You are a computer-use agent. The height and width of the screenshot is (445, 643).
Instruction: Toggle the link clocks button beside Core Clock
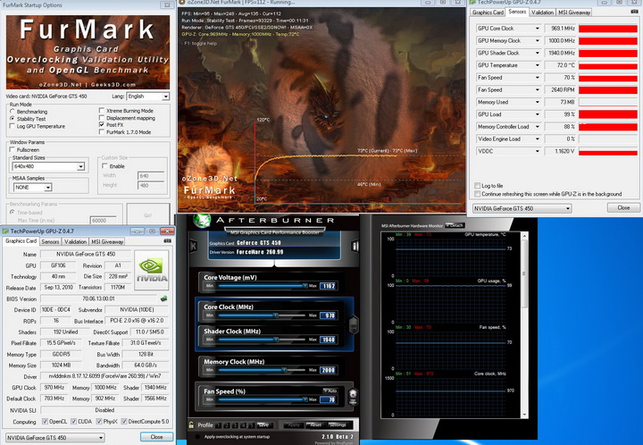point(353,325)
